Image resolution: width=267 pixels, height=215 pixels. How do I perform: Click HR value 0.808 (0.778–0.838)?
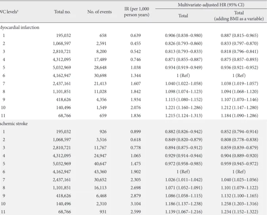click(x=239, y=139)
